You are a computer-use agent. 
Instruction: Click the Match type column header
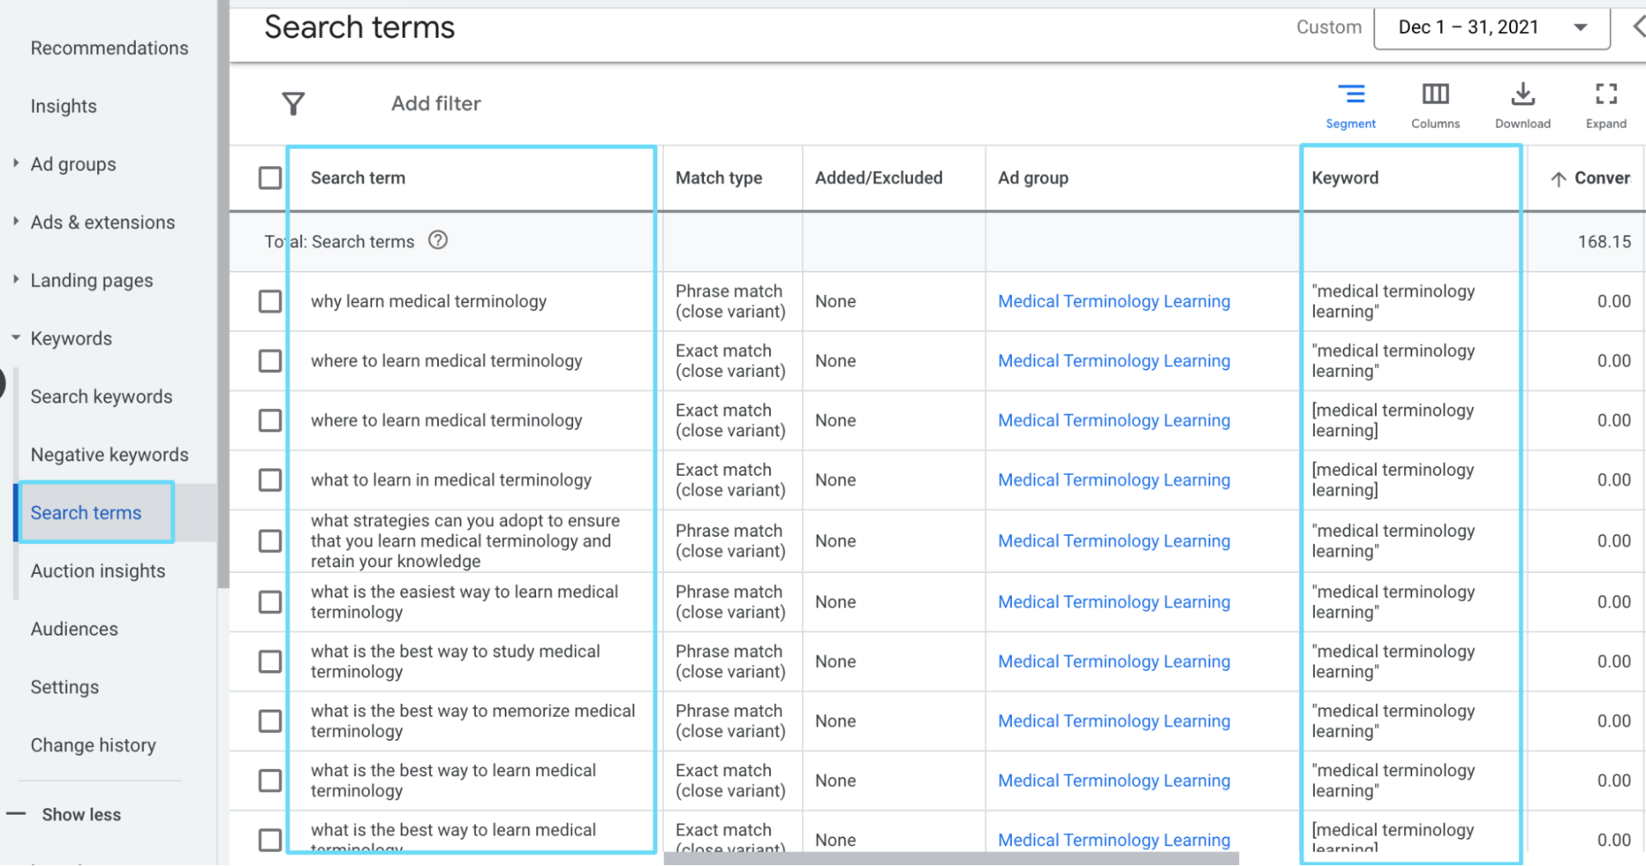pos(719,178)
